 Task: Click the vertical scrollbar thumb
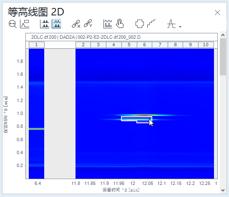pyautogui.click(x=223, y=57)
